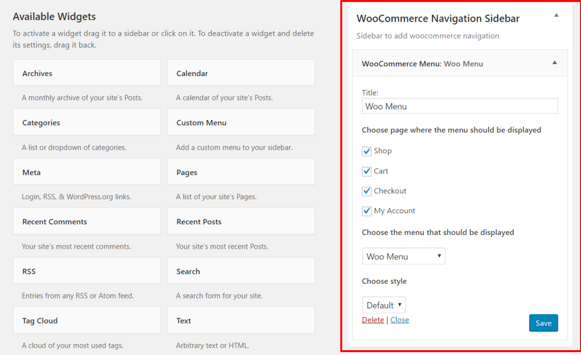581x355 pixels.
Task: Pick the Search widget
Action: (241, 271)
